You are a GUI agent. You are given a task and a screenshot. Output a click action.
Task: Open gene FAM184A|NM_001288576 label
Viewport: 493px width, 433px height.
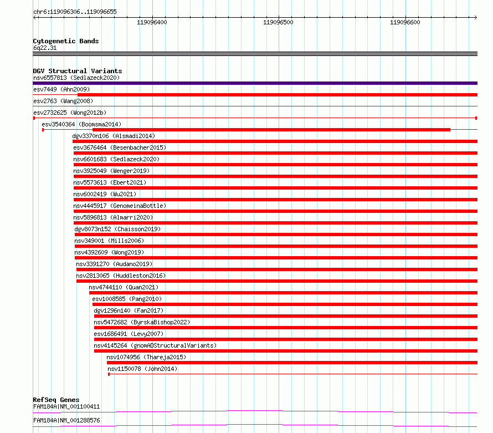click(x=66, y=420)
